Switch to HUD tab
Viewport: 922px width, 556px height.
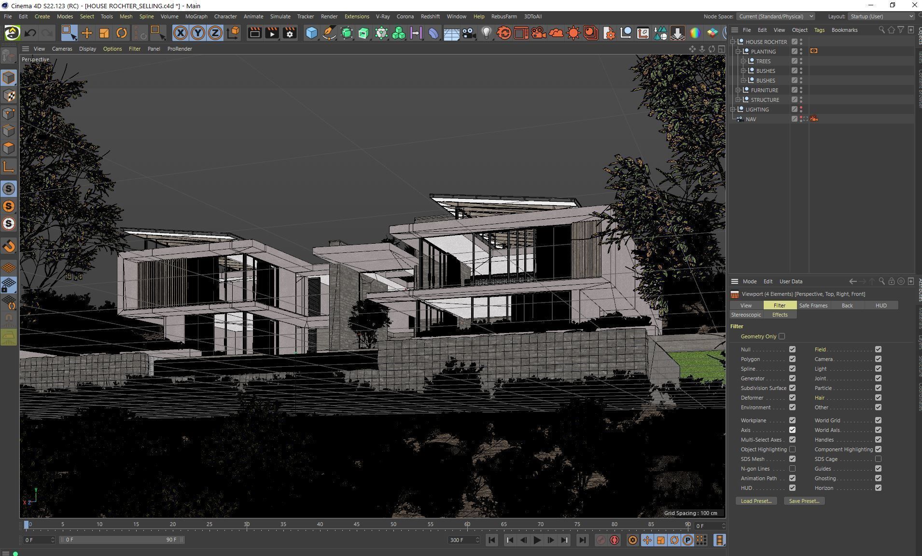pos(881,306)
